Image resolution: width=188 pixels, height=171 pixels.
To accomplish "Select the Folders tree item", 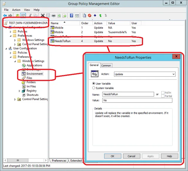I will tap(31, 82).
